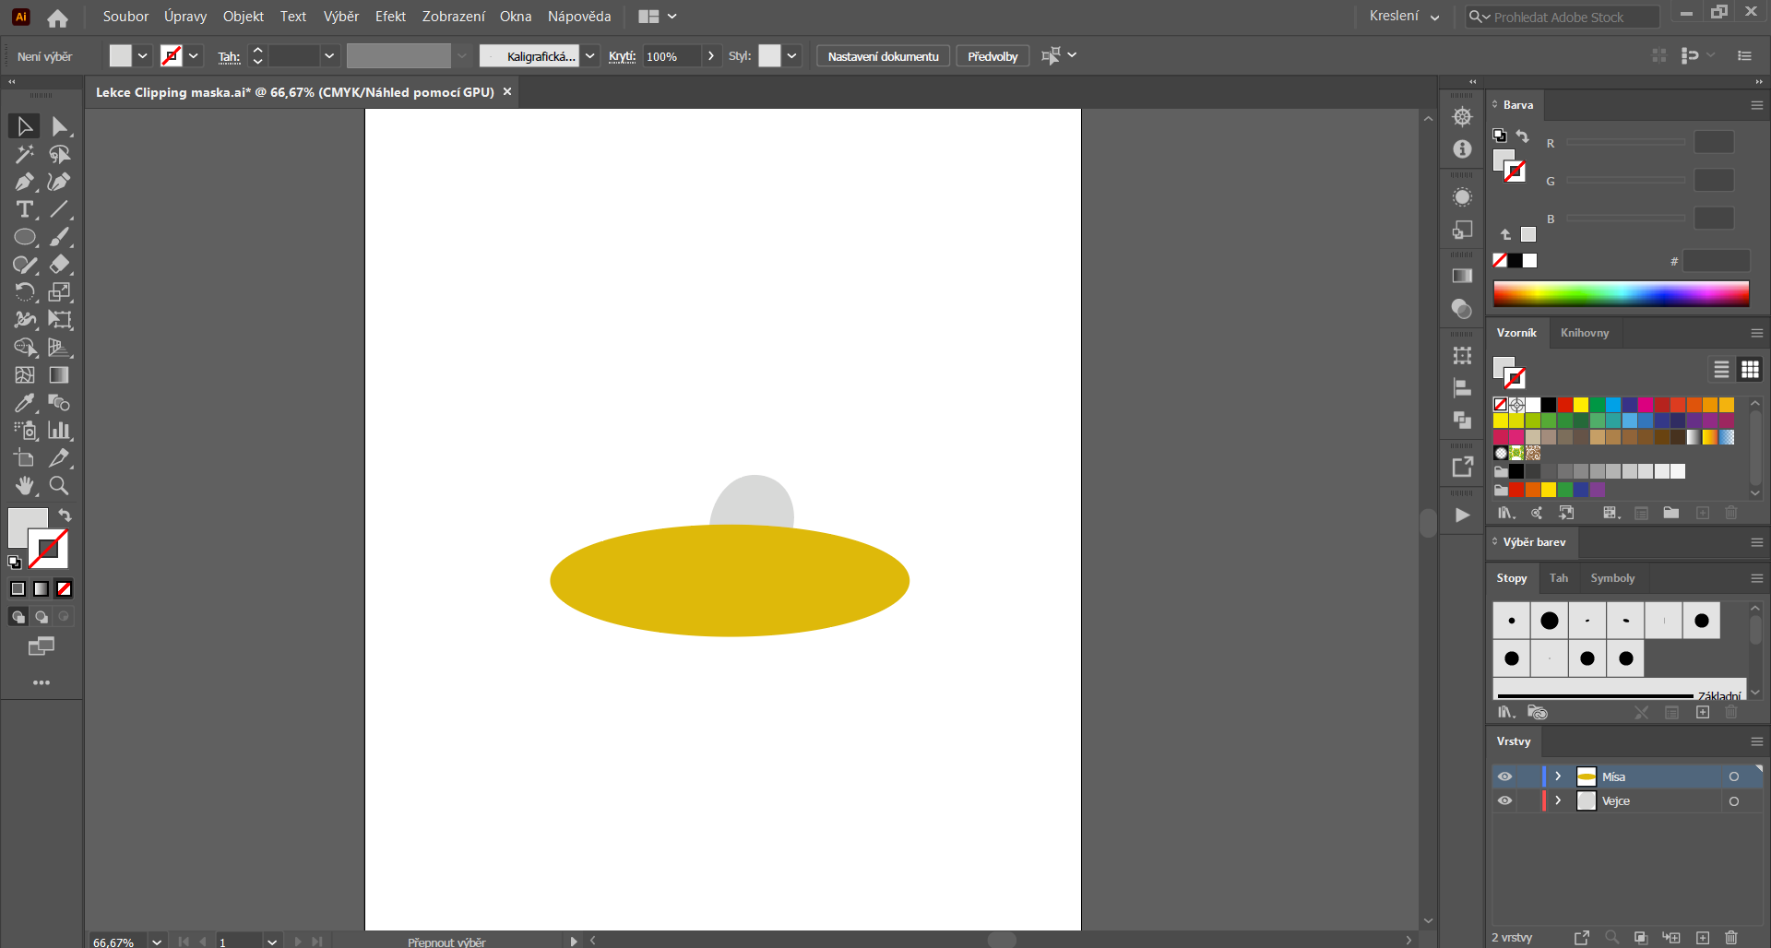1771x948 pixels.
Task: Activate the Type tool
Action: [23, 209]
